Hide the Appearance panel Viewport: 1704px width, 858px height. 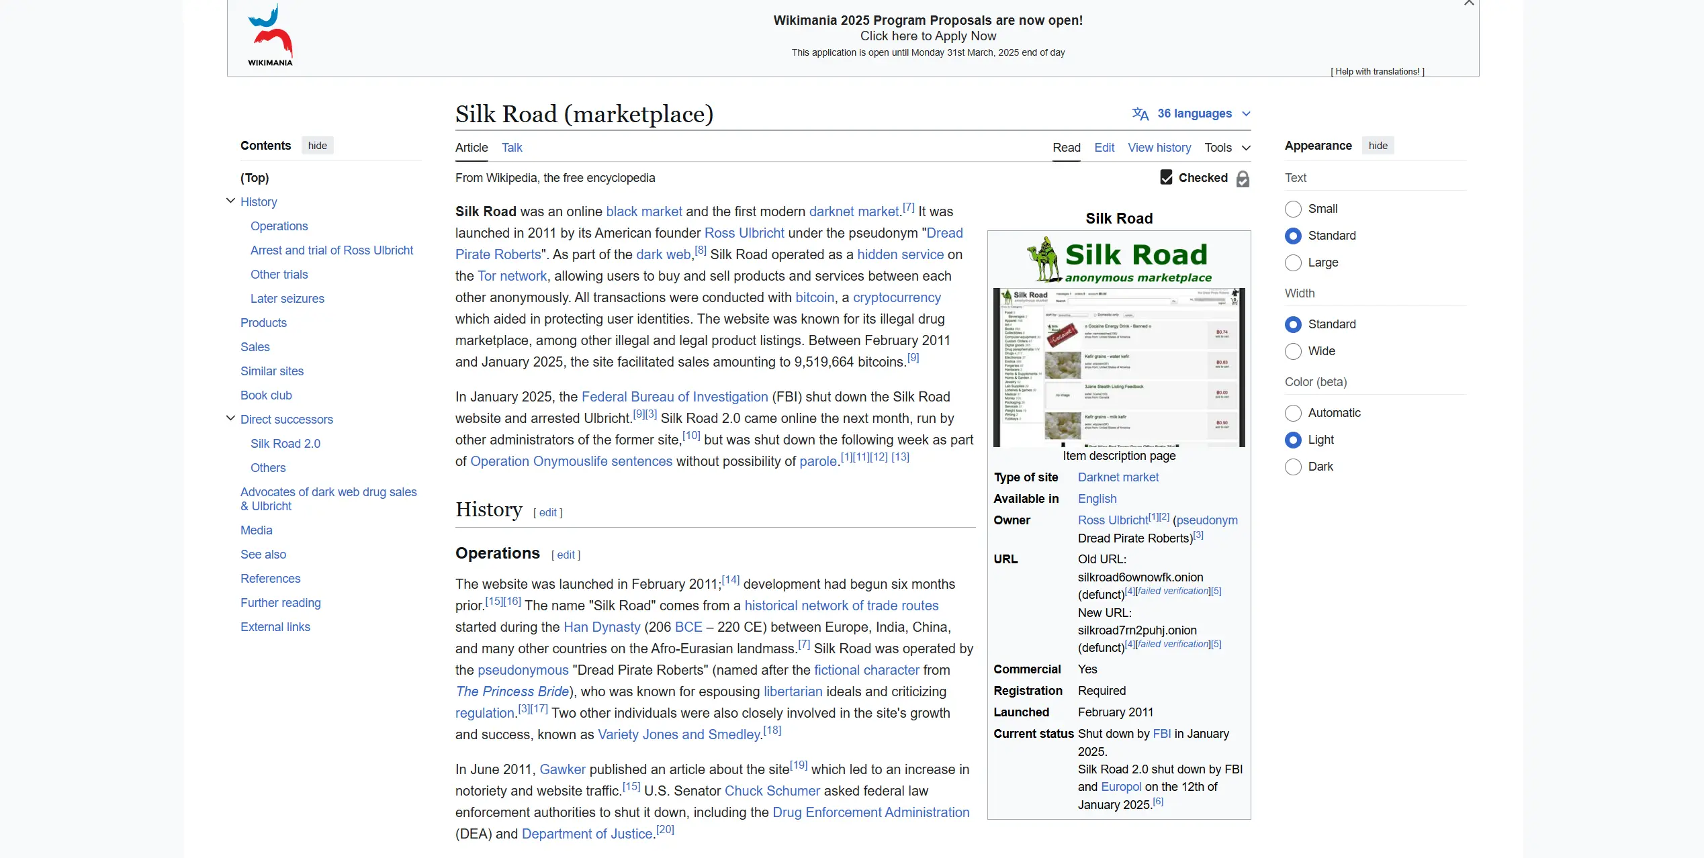coord(1378,146)
